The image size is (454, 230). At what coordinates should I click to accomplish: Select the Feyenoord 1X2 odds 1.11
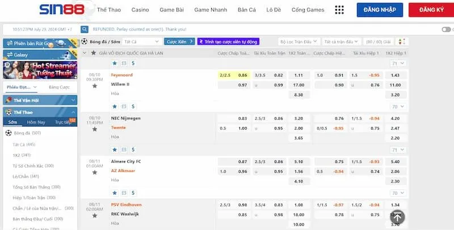299,75
